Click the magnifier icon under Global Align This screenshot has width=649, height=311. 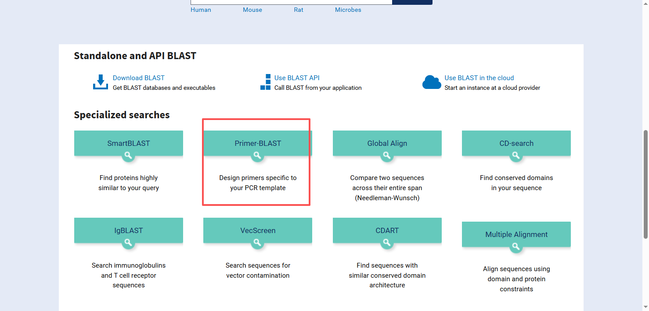pos(387,155)
